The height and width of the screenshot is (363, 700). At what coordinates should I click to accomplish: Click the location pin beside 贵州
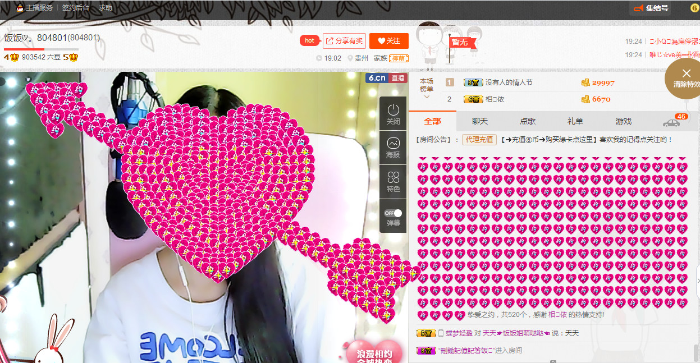pos(350,58)
